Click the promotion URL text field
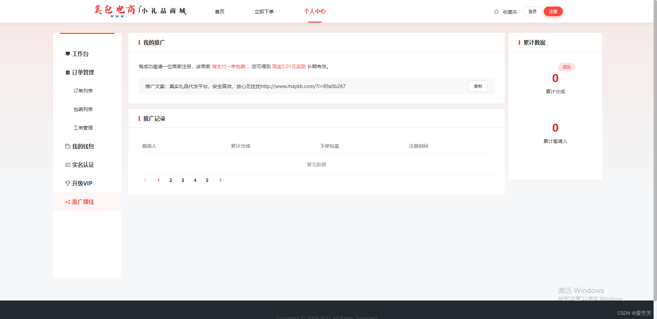 317,86
